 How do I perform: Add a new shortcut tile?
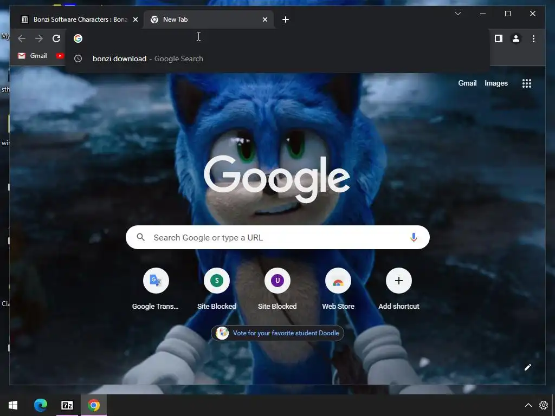(x=399, y=289)
